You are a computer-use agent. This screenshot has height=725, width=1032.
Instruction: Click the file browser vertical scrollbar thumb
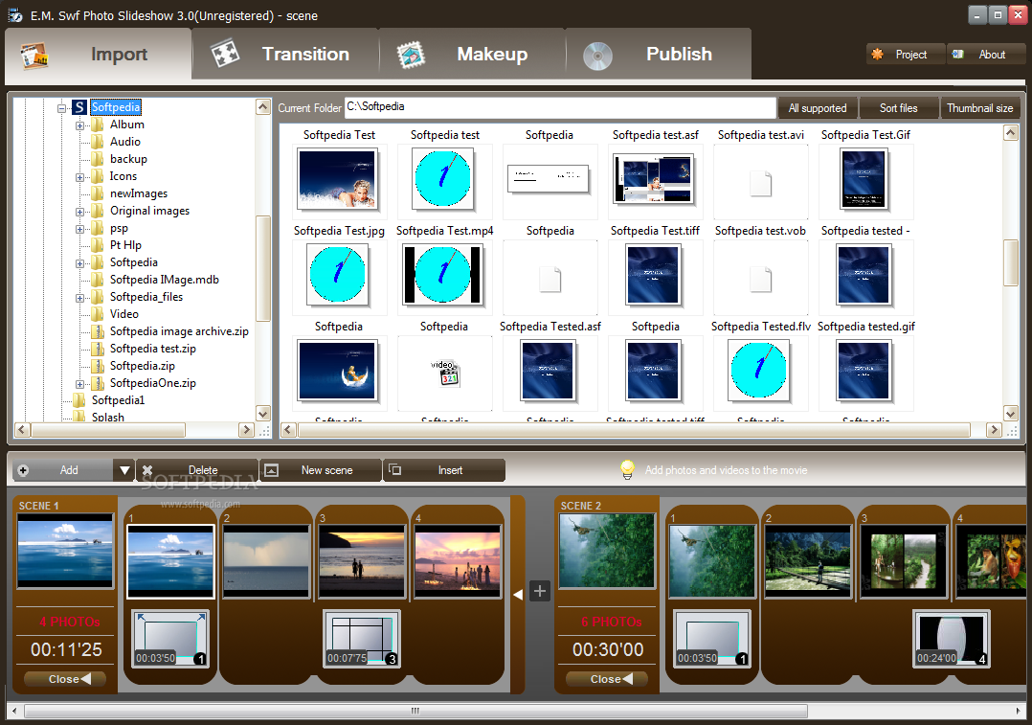(1011, 262)
